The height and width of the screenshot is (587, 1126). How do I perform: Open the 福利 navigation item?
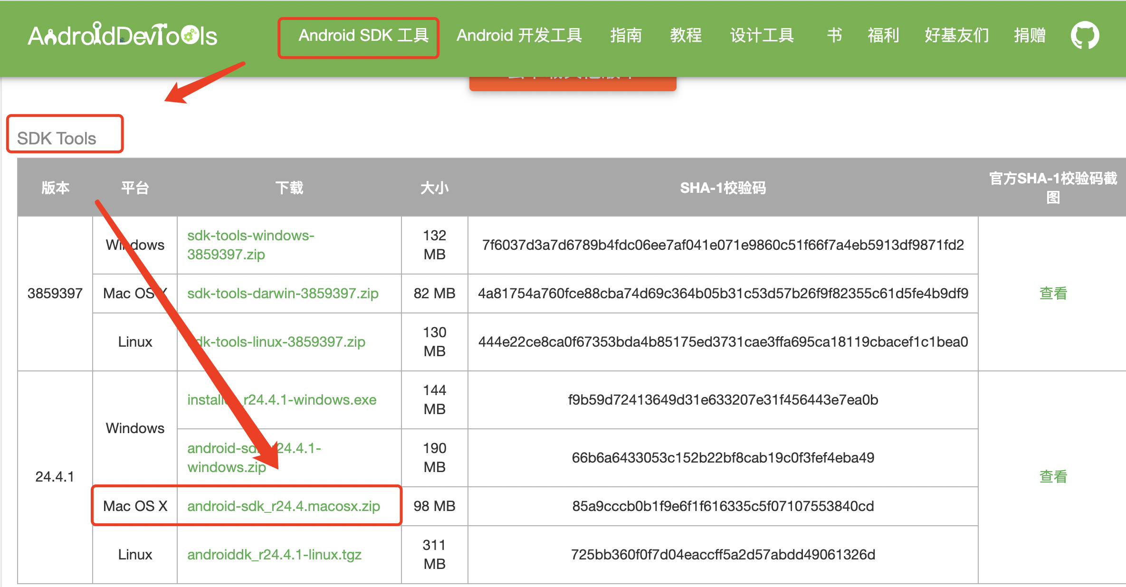click(883, 36)
